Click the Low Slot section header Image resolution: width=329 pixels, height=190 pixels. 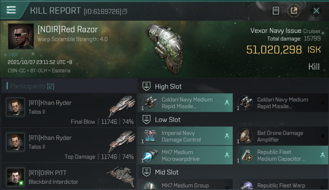[168, 120]
